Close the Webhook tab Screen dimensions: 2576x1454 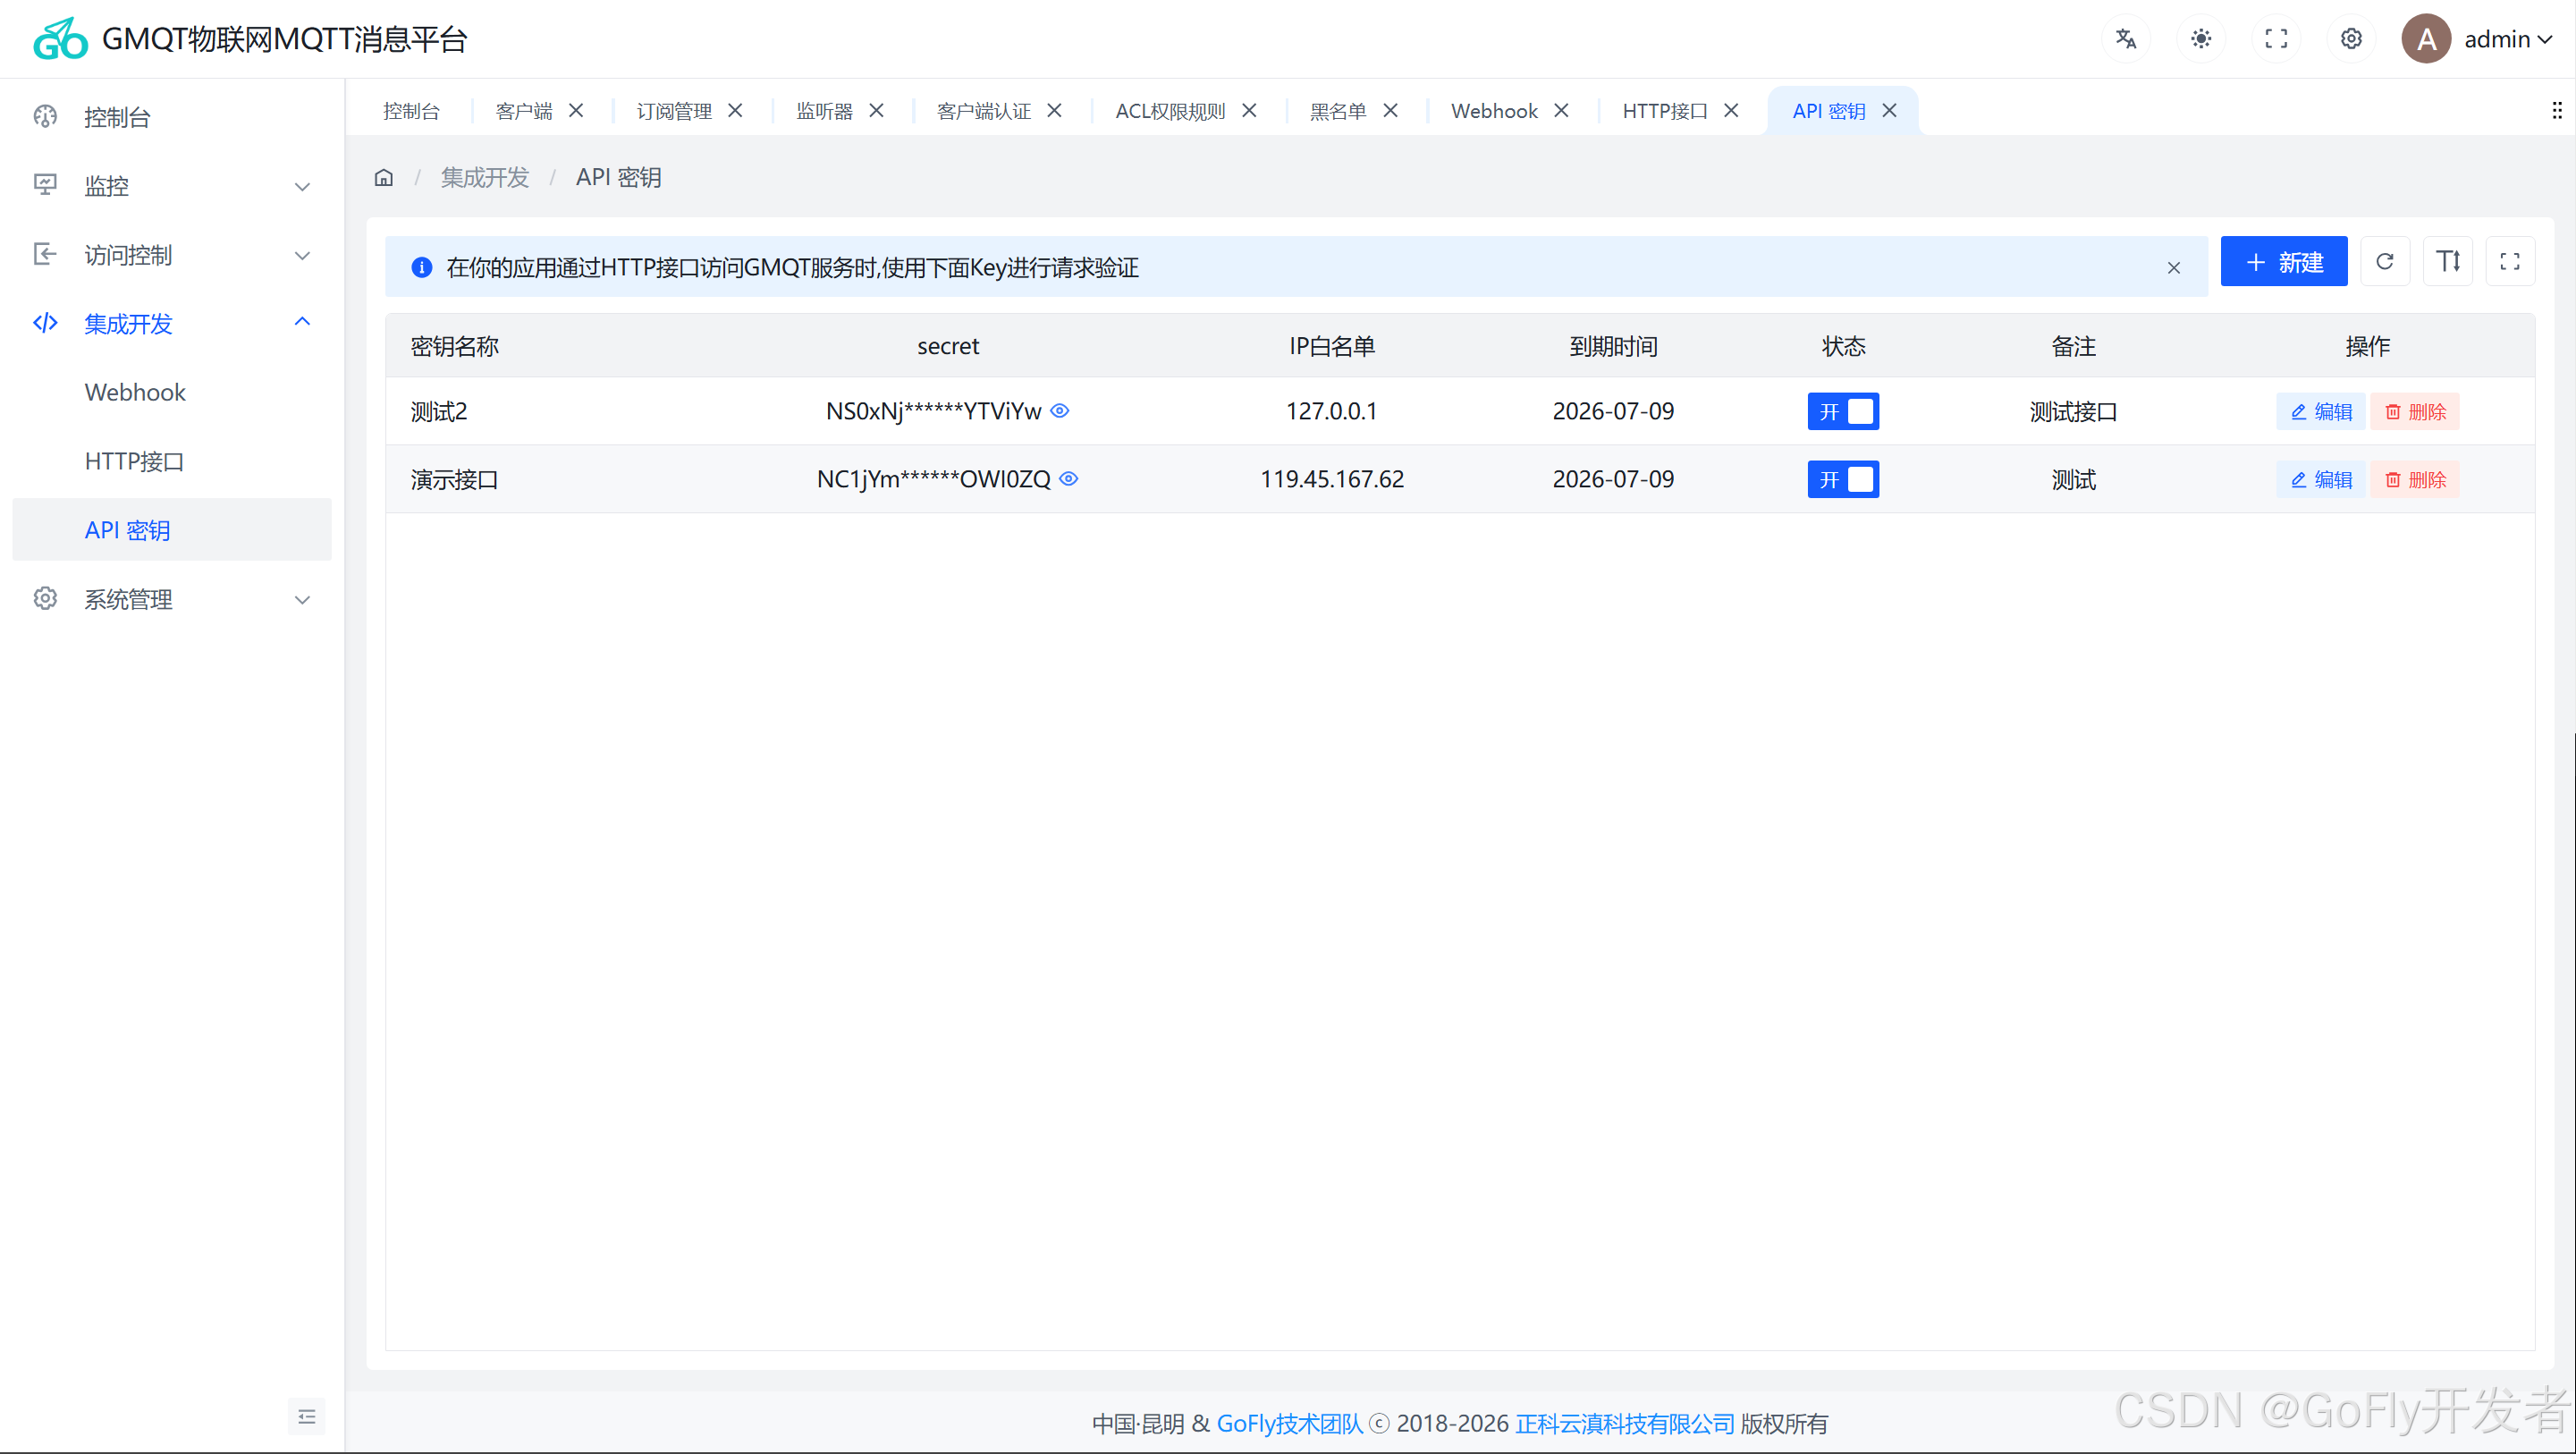1561,110
